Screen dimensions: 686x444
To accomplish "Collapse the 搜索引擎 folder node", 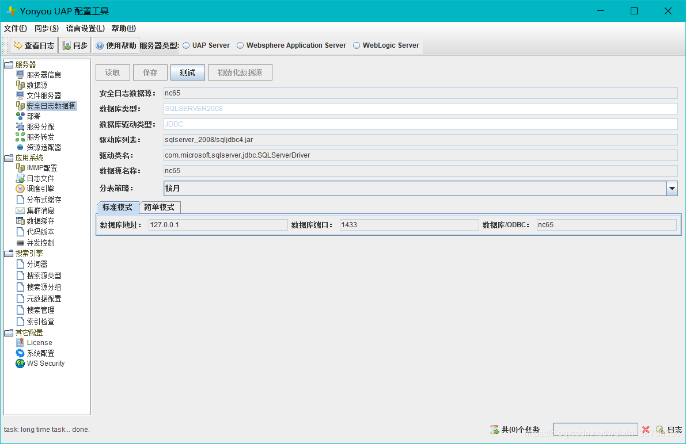I will [x=9, y=253].
